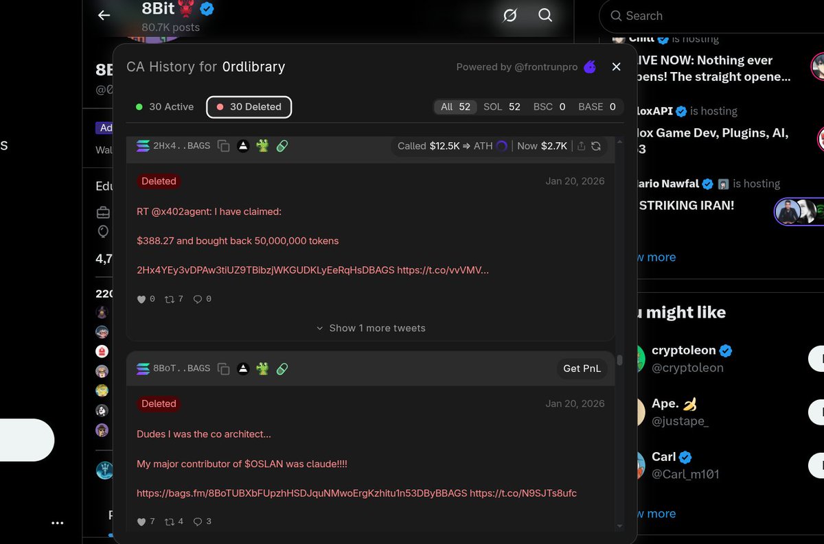Go back with the arrow icon

104,15
